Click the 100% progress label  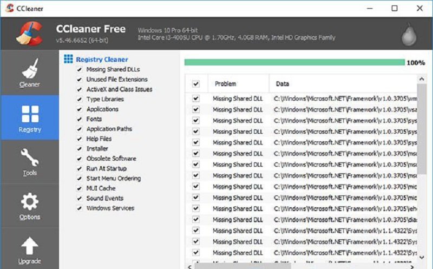[416, 63]
